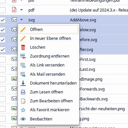Click the svg type cell of AddAbove.svg
Viewport: 128px width, 128px height.
click(x=32, y=20)
